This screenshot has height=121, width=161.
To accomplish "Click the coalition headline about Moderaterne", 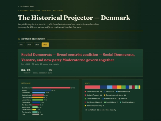I will 78,57.
